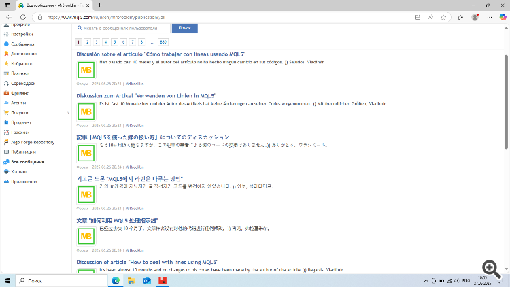Image resolution: width=510 pixels, height=287 pixels.
Task: Go to page 8
Action: pos(141,42)
